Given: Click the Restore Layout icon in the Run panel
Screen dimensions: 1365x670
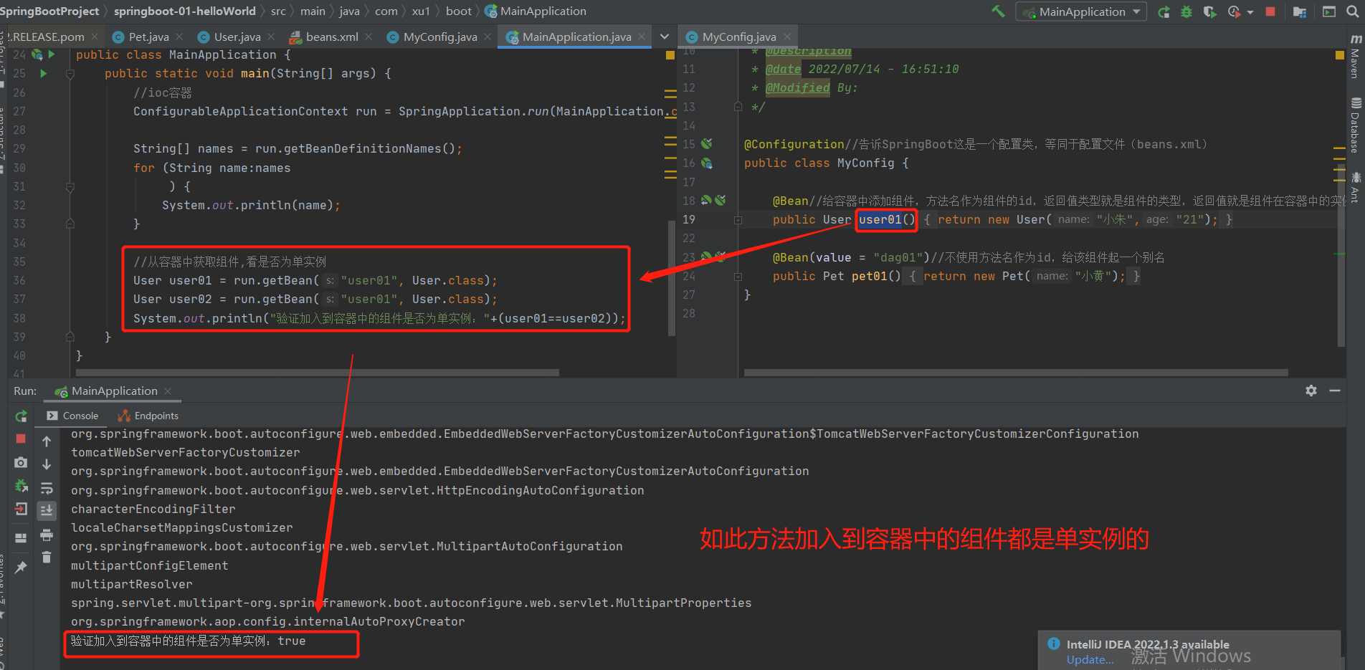Looking at the screenshot, I should (x=21, y=538).
